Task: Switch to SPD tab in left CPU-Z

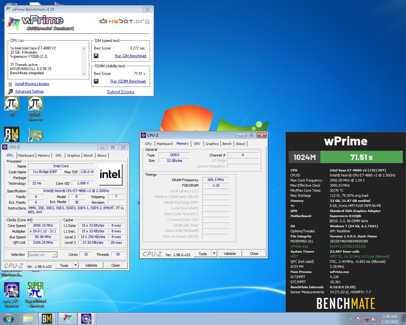Action: click(58, 156)
